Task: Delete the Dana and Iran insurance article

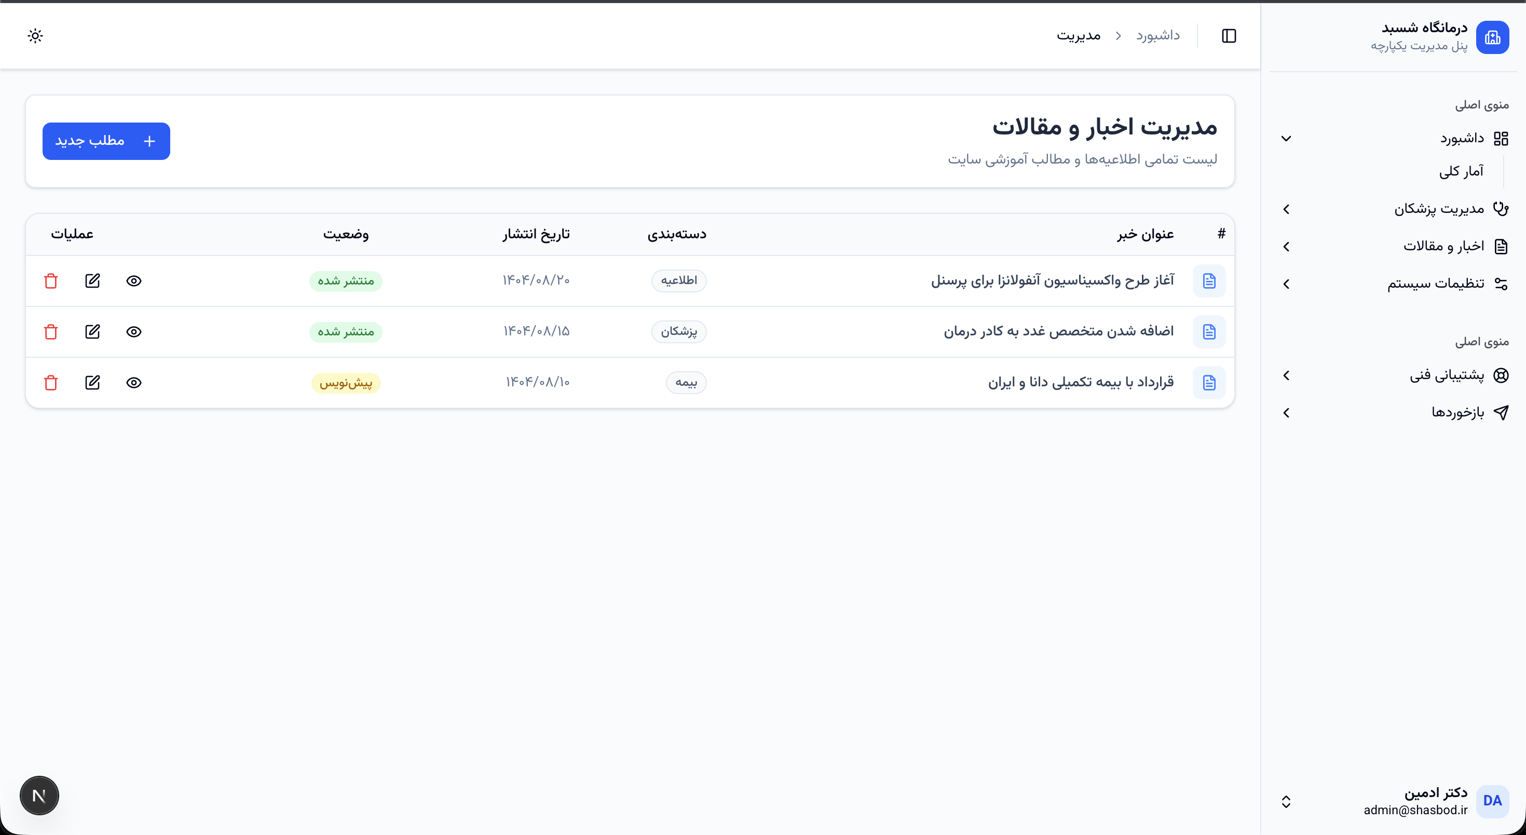Action: tap(51, 383)
